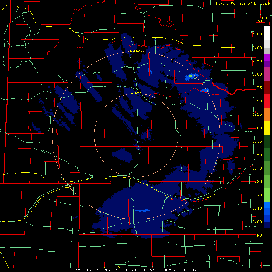272x272 pixels.
Task: Click the orange 1.25 legend swatch
Action: (x=267, y=115)
